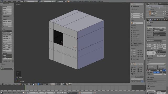The height and width of the screenshot is (94, 168).
Task: Collapse the 3D Cursor panel
Action: pyautogui.click(x=134, y=9)
